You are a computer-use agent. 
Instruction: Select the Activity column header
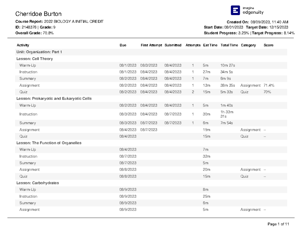point(23,45)
